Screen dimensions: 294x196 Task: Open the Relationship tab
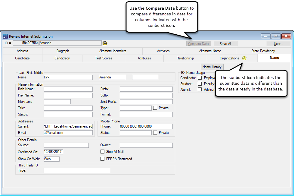[185, 58]
